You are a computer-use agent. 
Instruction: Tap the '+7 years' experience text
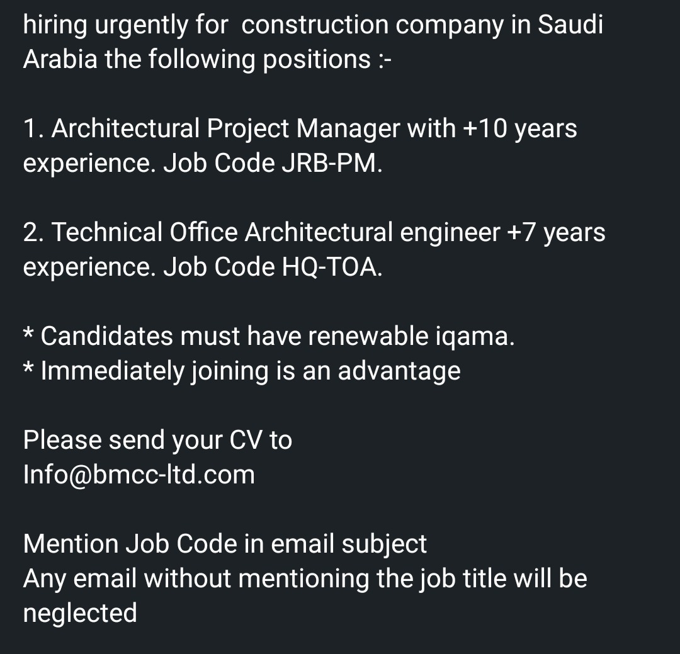click(x=555, y=233)
